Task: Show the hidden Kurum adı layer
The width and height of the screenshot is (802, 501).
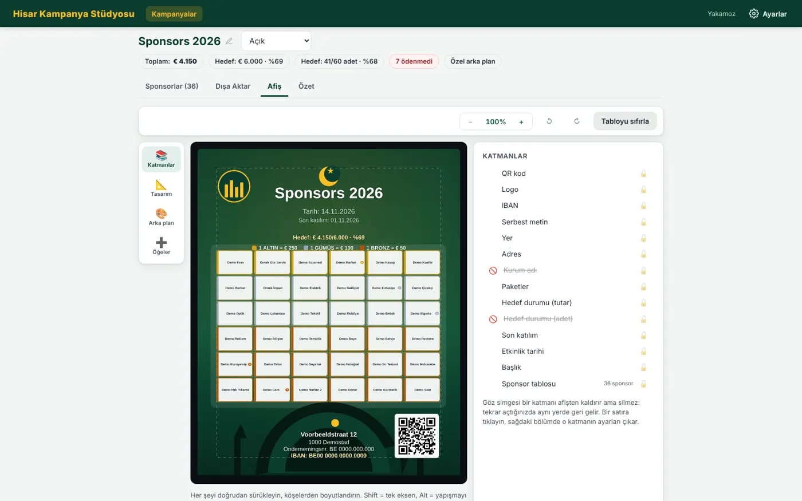Action: pos(493,270)
